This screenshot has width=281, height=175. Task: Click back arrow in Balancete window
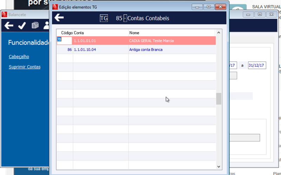tap(9, 26)
